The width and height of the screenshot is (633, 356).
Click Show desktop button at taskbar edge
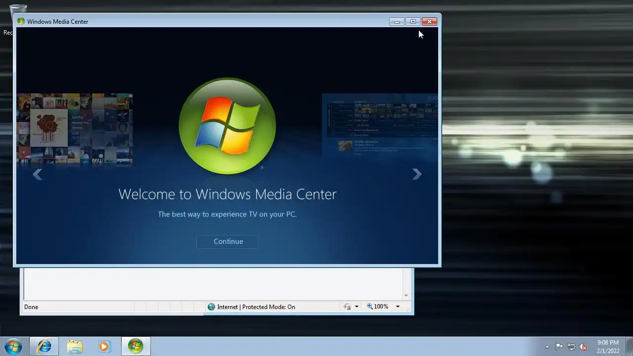629,346
